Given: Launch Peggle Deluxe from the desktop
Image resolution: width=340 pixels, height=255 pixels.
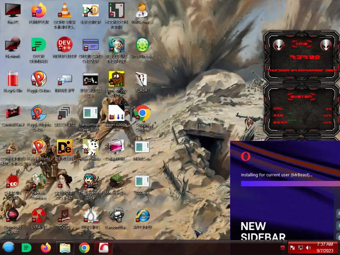Looking at the screenshot, I should pos(39,82).
